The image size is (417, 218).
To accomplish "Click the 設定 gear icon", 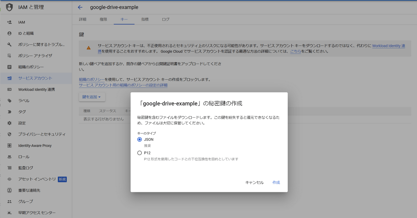I will (x=9, y=123).
